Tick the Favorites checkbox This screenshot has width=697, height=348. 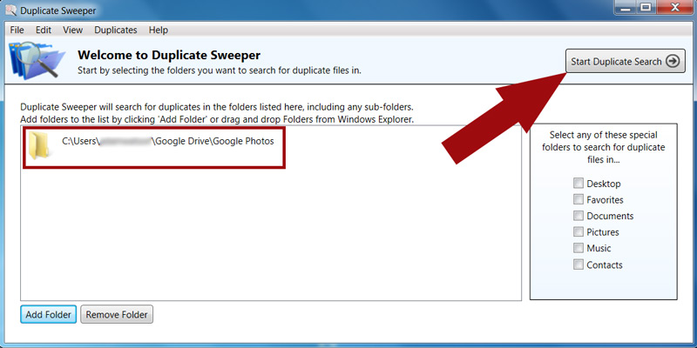579,200
